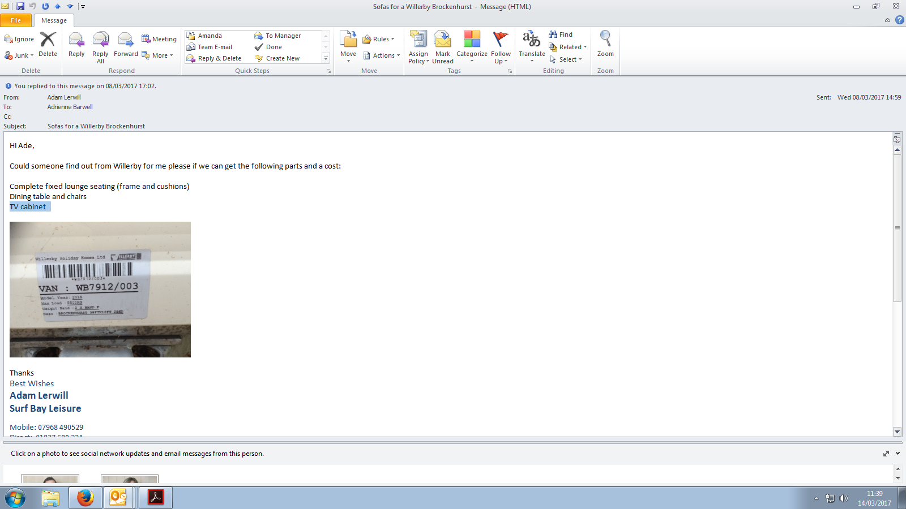Run the Reply & Delete quick step
The height and width of the screenshot is (509, 906).
coord(214,58)
